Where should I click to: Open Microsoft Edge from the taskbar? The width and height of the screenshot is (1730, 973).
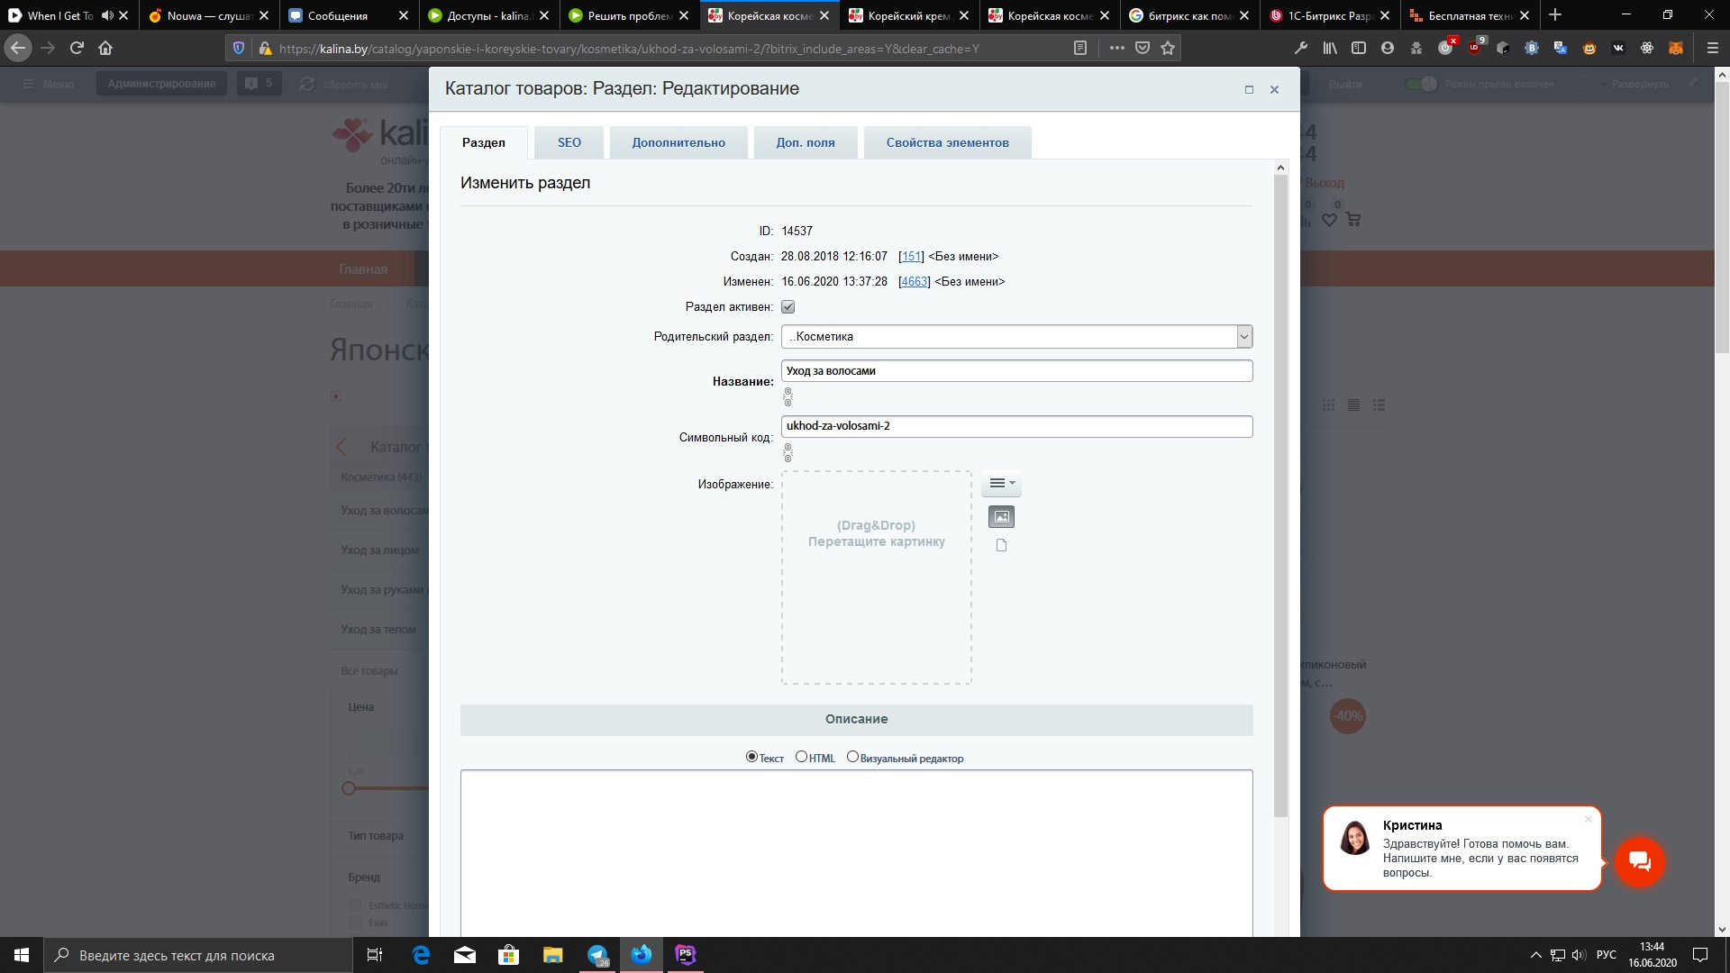pyautogui.click(x=421, y=955)
